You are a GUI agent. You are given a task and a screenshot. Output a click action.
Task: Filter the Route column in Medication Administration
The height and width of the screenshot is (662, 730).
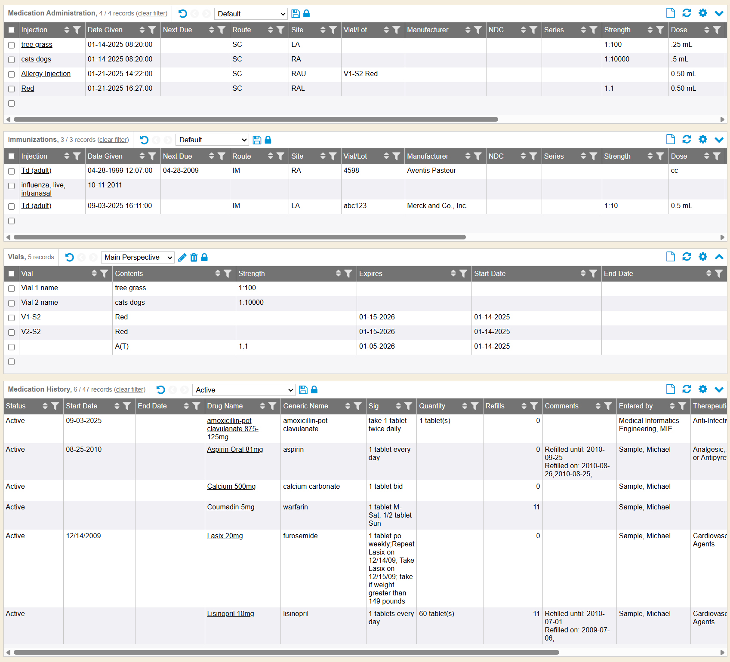(x=280, y=30)
